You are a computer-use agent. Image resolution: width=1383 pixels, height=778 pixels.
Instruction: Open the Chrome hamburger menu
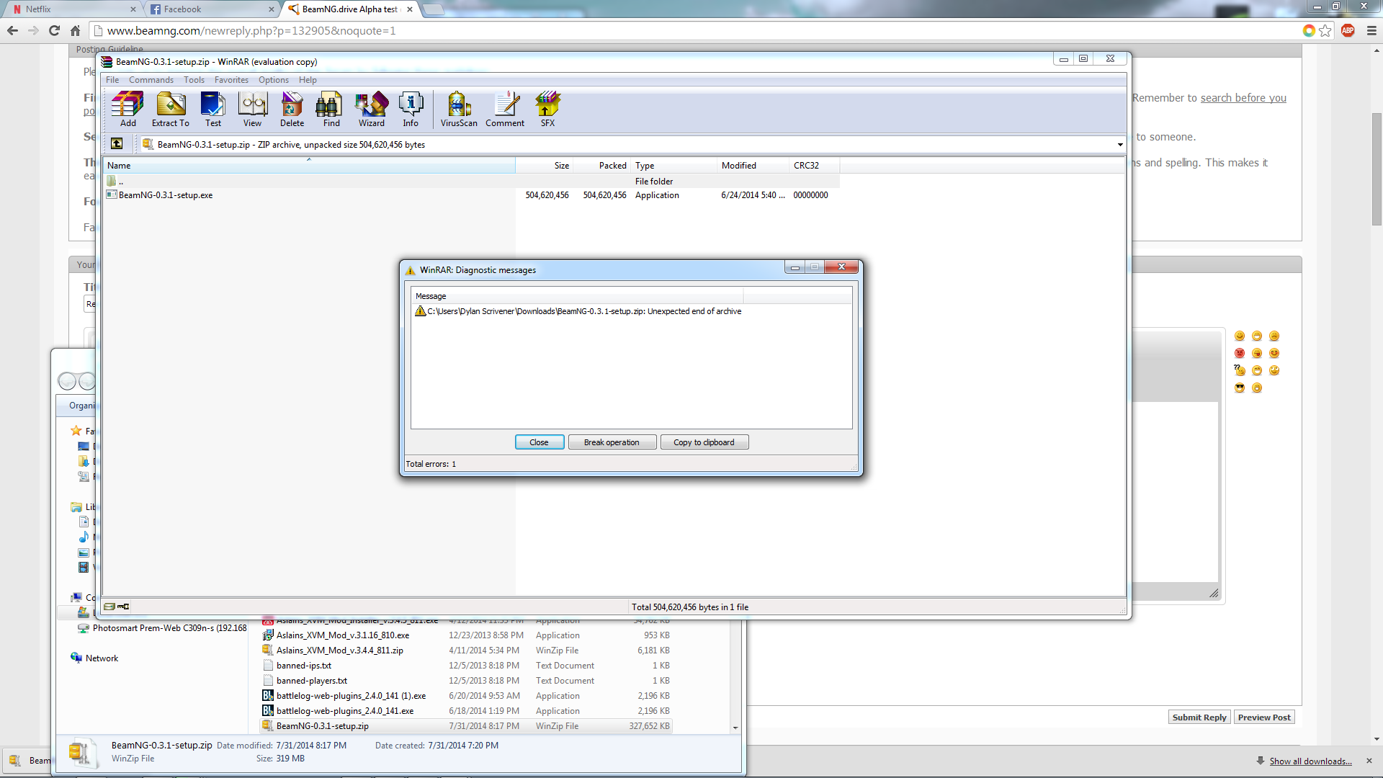point(1371,30)
